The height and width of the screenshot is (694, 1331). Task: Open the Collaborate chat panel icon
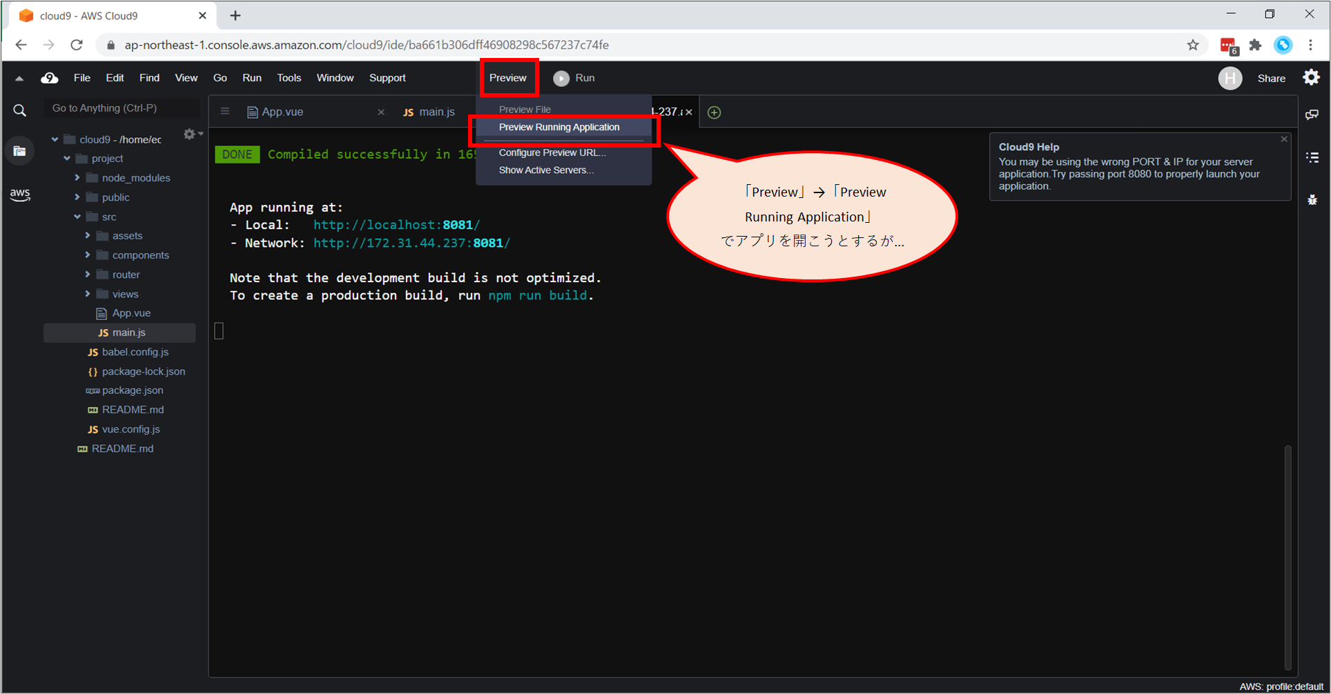pyautogui.click(x=1312, y=115)
